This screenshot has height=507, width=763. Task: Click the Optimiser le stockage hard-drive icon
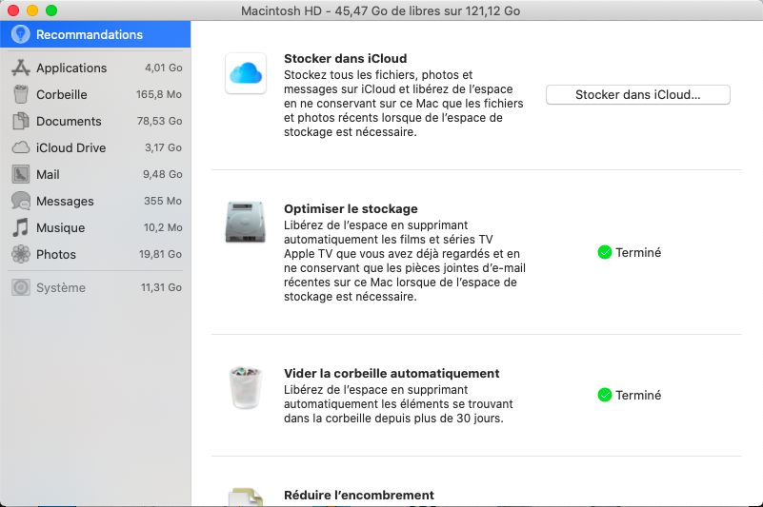point(246,224)
